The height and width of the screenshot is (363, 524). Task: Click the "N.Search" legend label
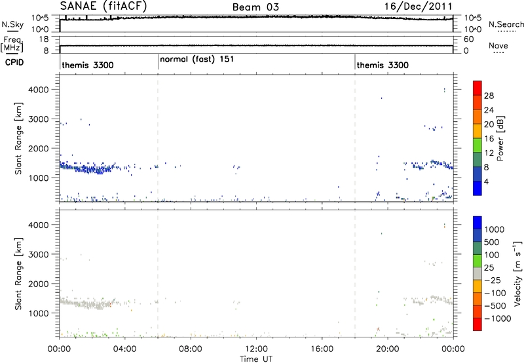coord(506,24)
